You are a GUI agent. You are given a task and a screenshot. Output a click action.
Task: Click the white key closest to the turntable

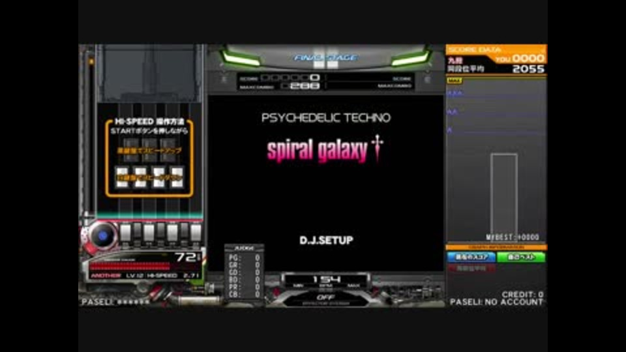point(125,233)
